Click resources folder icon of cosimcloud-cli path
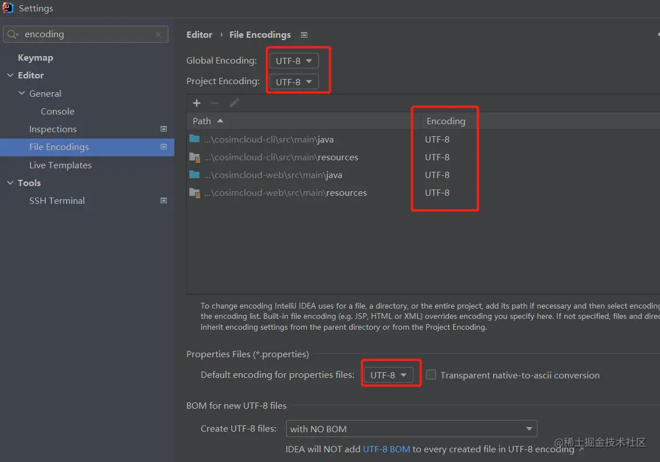 [x=194, y=157]
